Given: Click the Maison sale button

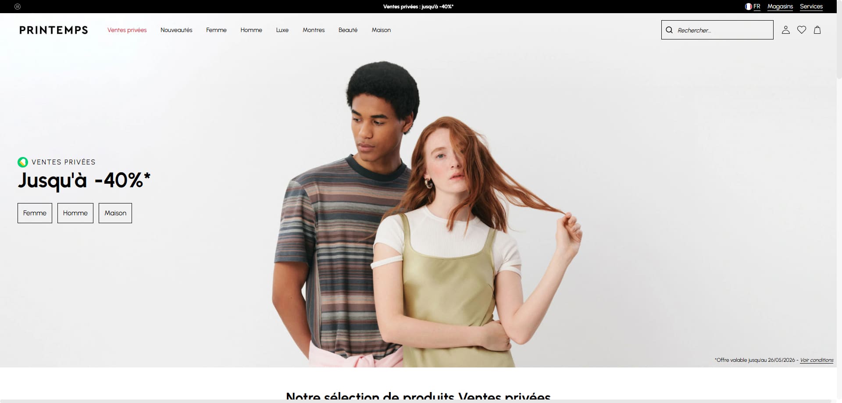Looking at the screenshot, I should coord(115,213).
